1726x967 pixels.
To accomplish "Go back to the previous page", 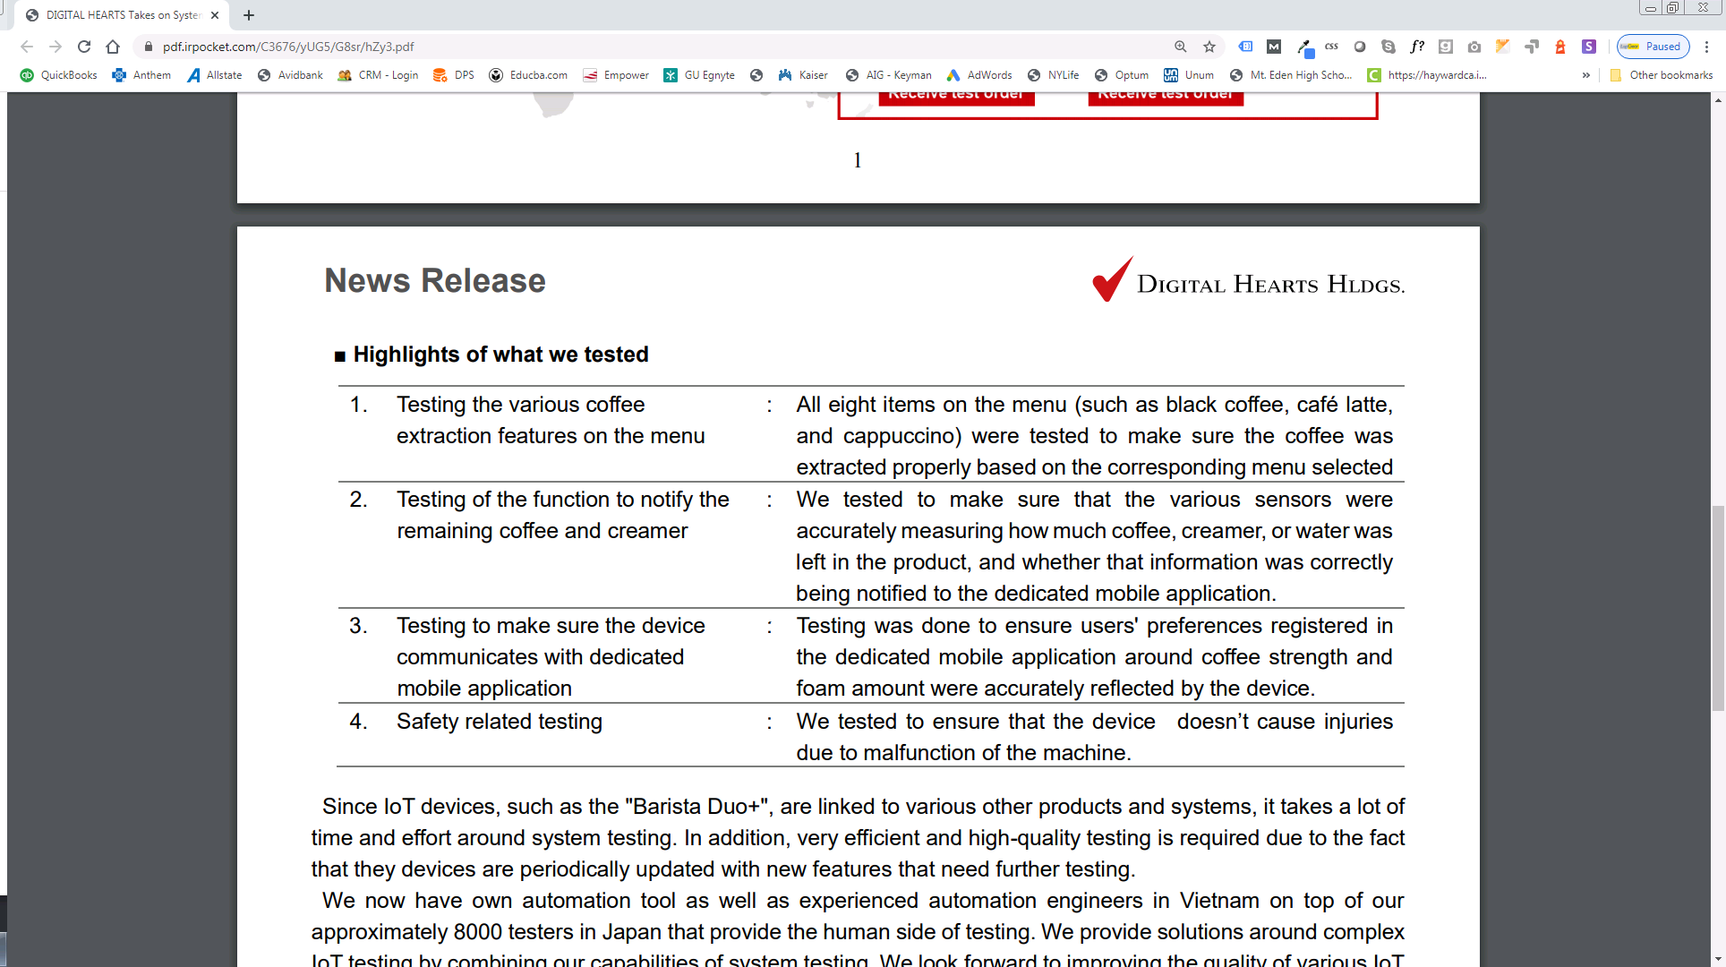I will 27,47.
